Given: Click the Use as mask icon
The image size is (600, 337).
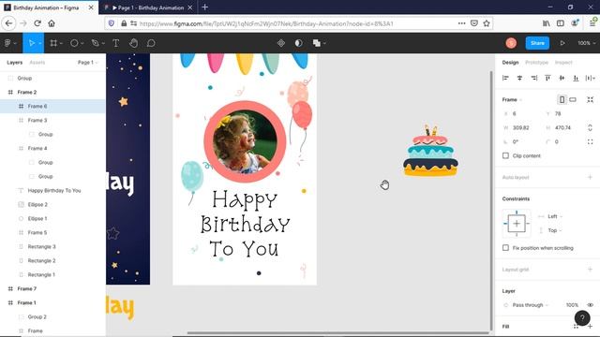Looking at the screenshot, I should 299,43.
